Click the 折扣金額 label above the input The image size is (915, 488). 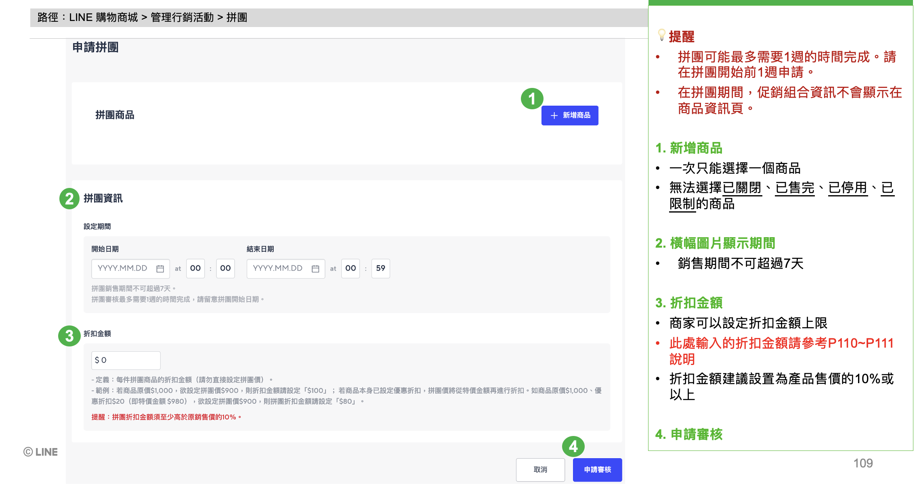tap(97, 334)
